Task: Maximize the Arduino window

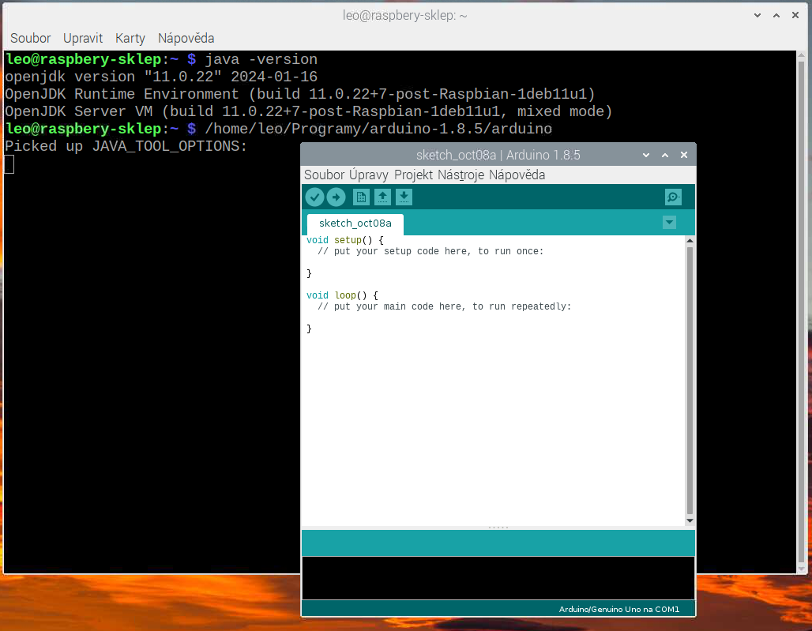Action: point(665,155)
